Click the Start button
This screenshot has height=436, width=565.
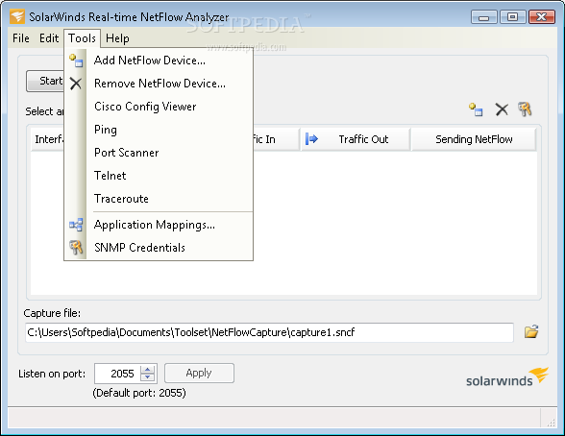click(x=45, y=81)
